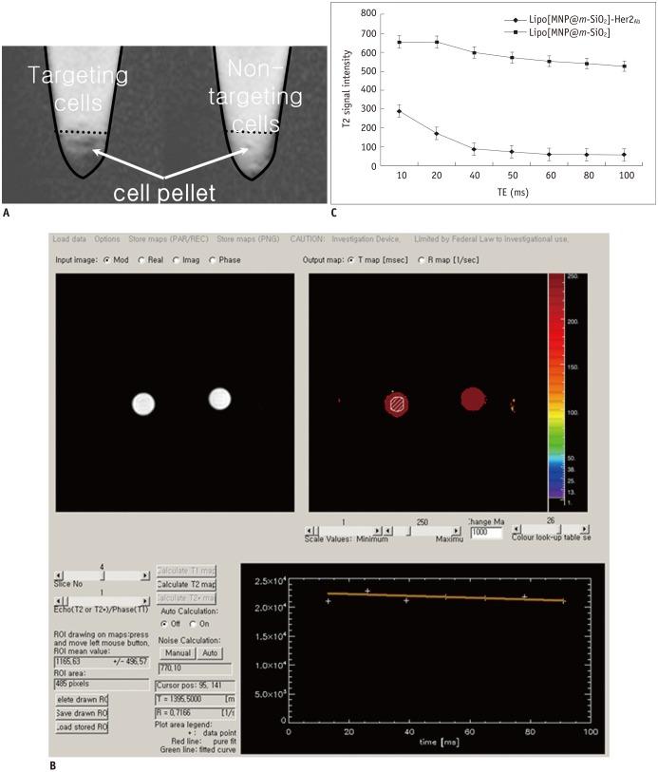Open Store maps (PAR/REC) menu
This screenshot has width=658, height=772.
(x=168, y=239)
